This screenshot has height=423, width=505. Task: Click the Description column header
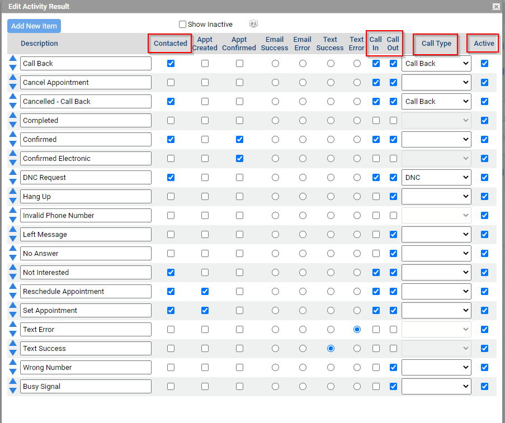coord(39,44)
